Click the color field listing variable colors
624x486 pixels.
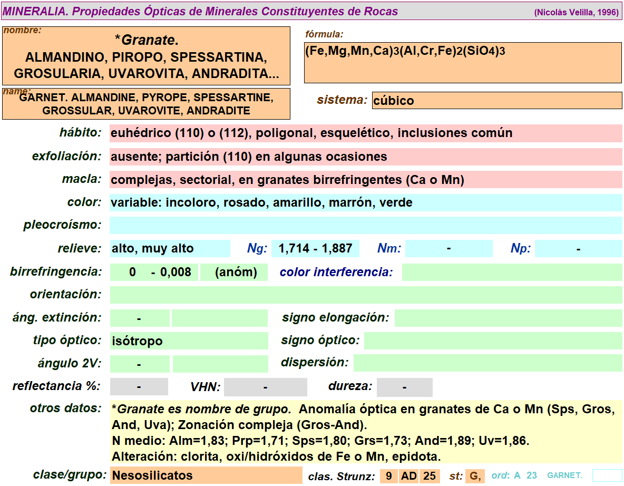coord(365,202)
